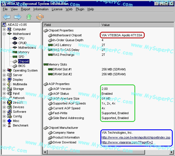
Task: Expand the DirectX tree node
Action: click(4, 102)
